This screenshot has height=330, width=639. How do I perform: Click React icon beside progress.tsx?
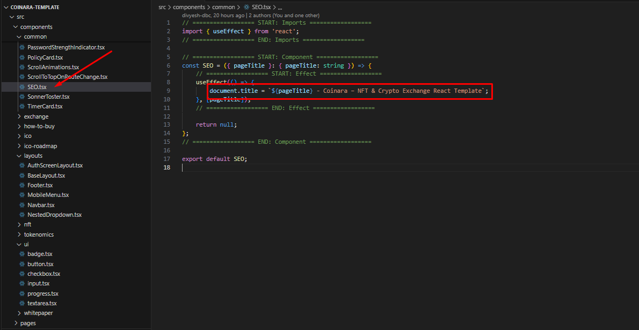23,294
